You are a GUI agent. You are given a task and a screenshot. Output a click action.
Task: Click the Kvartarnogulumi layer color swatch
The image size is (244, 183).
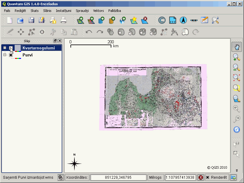(x=18, y=48)
